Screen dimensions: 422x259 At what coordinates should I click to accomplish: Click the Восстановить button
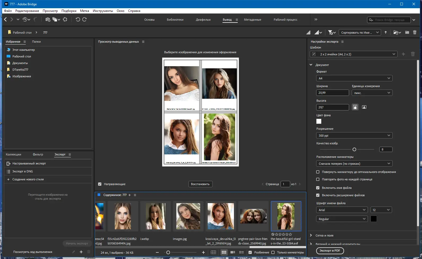[200, 184]
